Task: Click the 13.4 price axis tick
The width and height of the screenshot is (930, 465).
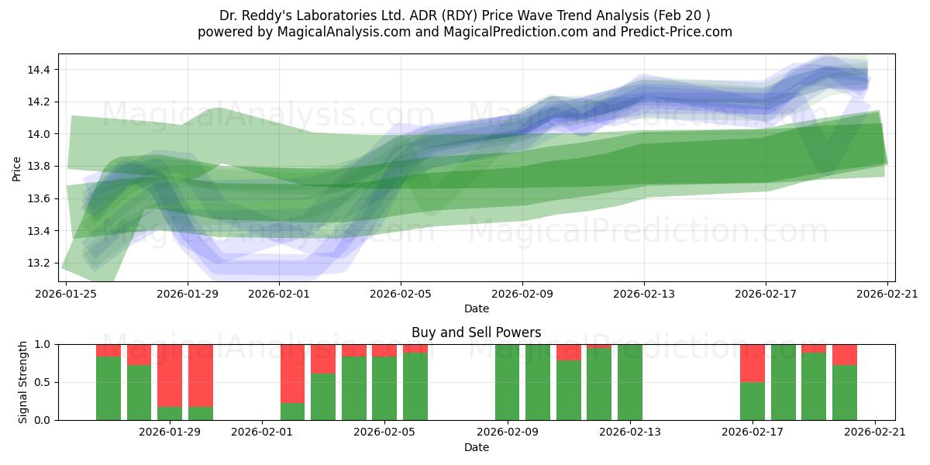Action: click(40, 231)
